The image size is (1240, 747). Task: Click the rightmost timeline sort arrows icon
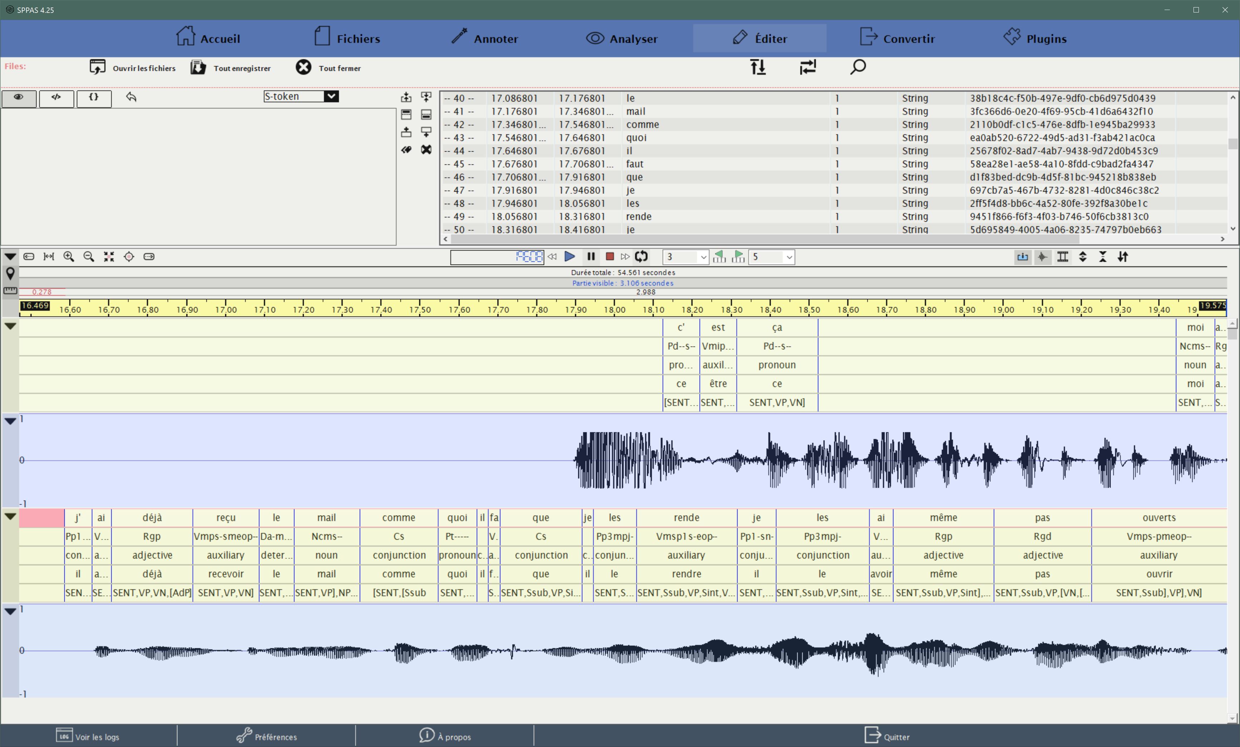tap(1123, 256)
